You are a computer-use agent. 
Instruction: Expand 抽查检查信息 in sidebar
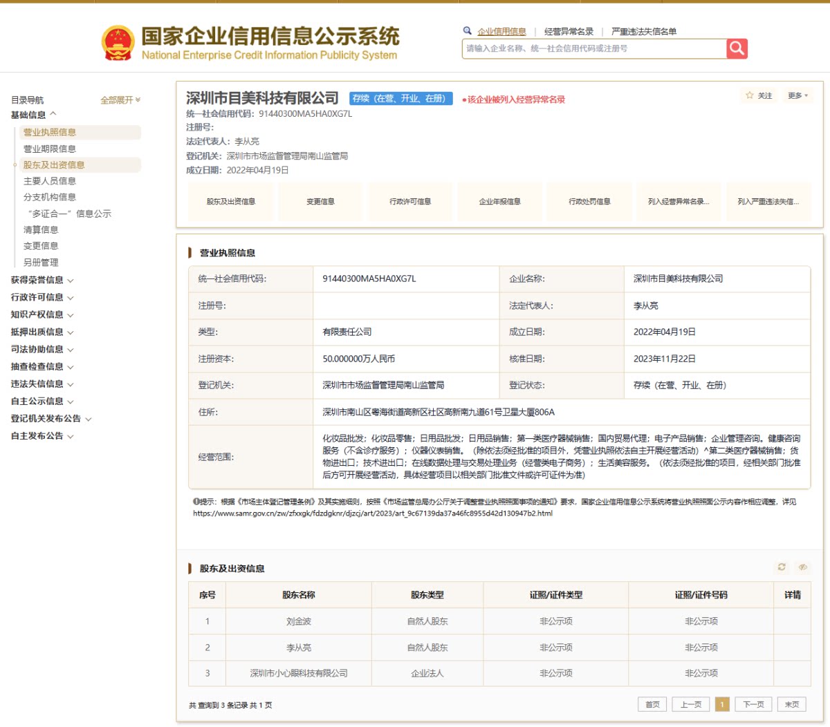pos(42,366)
